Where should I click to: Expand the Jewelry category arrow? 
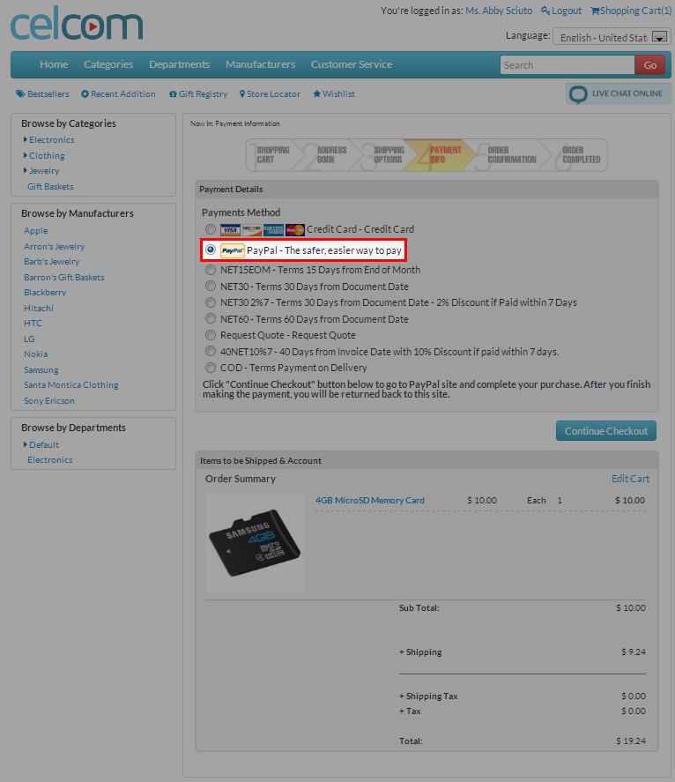click(x=26, y=170)
